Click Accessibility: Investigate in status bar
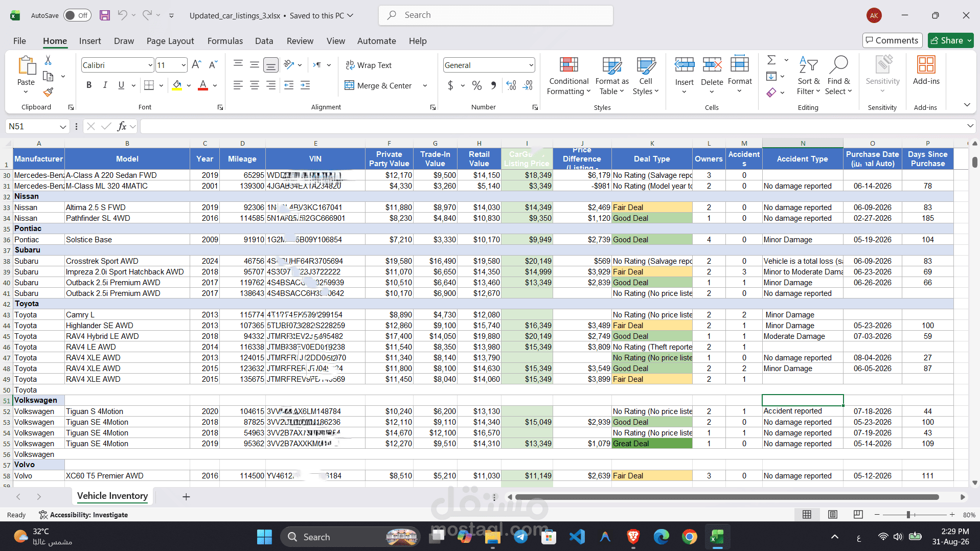Image resolution: width=980 pixels, height=551 pixels. click(x=83, y=515)
